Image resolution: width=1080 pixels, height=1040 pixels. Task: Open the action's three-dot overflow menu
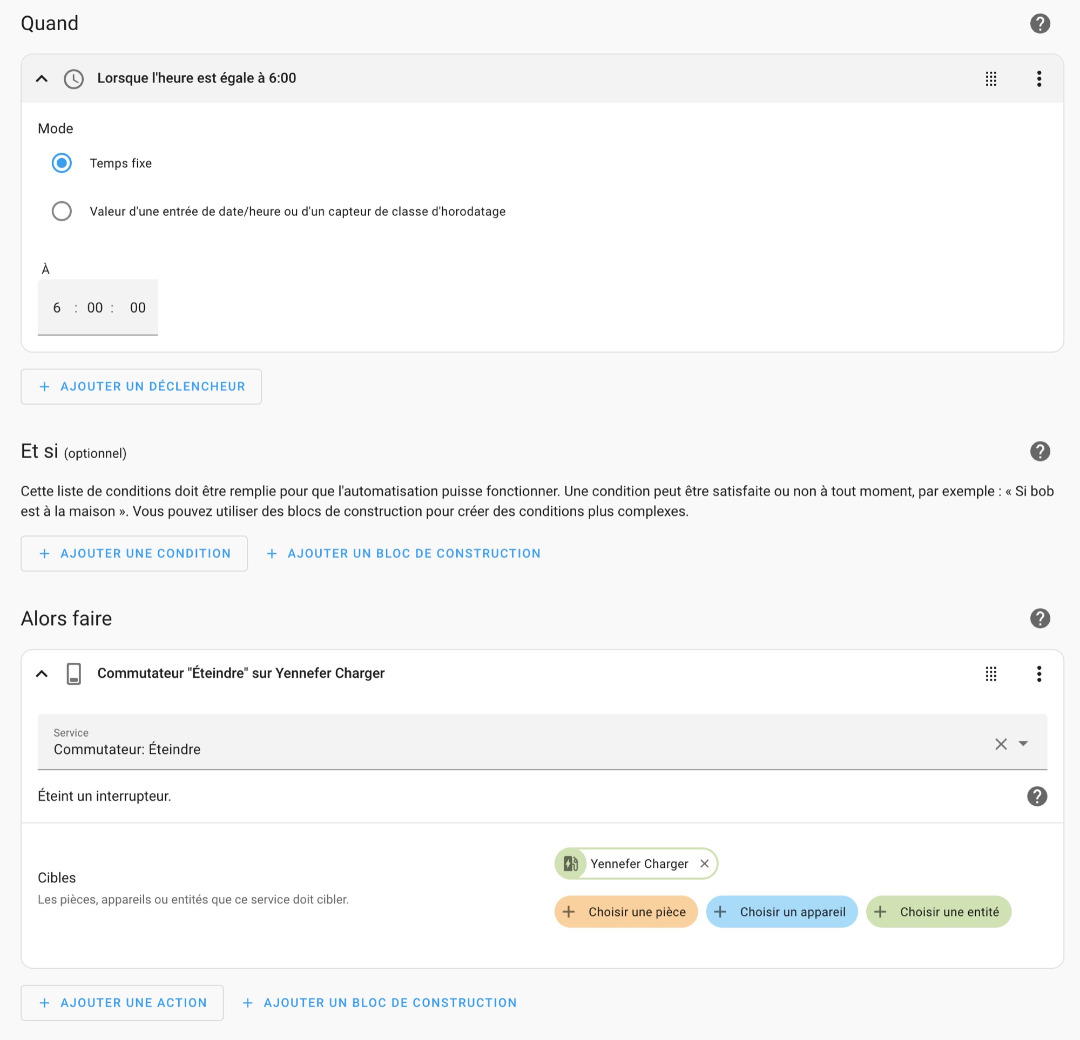(x=1038, y=673)
